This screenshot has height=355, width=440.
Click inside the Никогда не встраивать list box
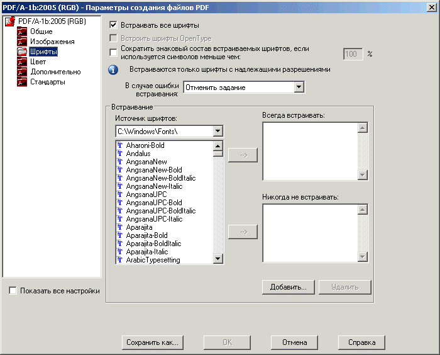click(x=310, y=233)
